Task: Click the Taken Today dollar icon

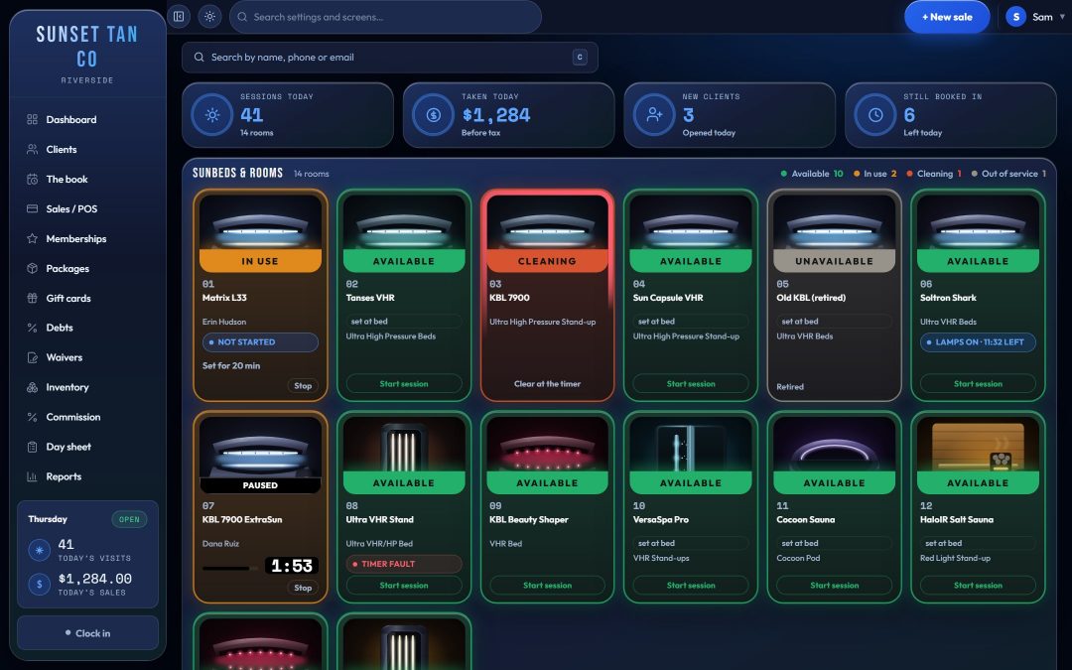Action: (434, 115)
